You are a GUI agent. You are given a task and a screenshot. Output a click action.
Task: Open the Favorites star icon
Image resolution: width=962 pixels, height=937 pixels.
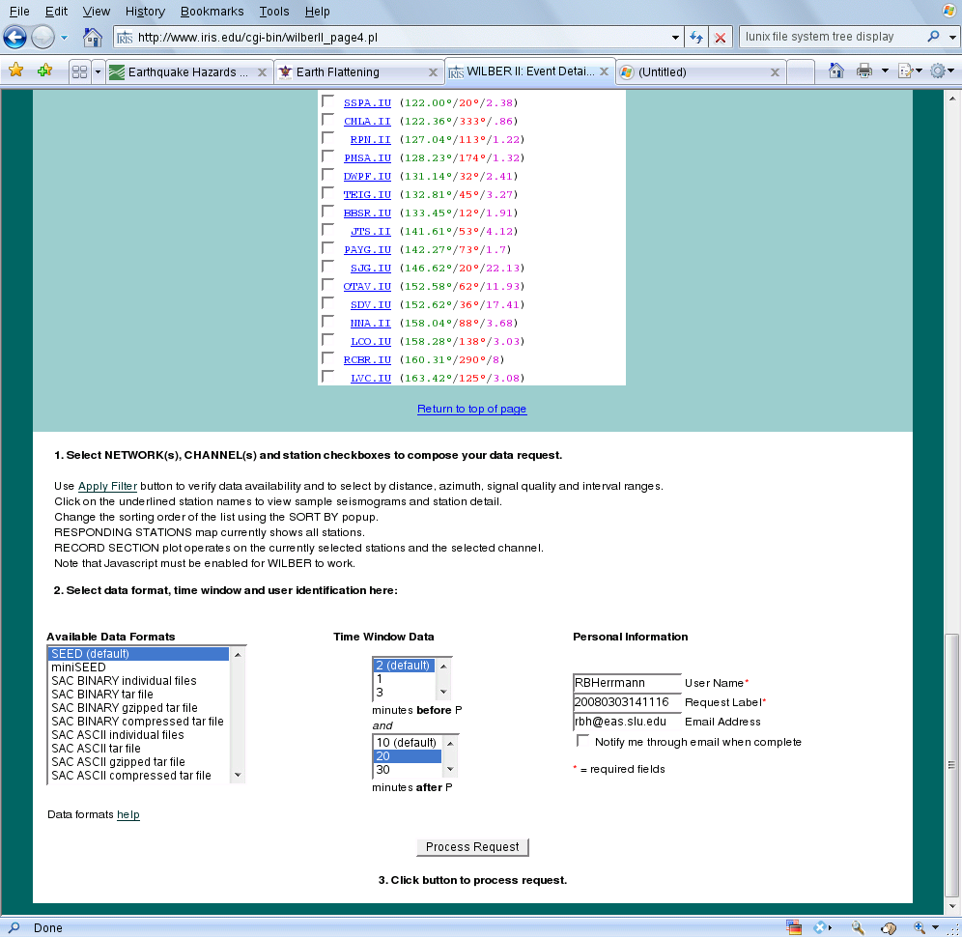(x=16, y=71)
